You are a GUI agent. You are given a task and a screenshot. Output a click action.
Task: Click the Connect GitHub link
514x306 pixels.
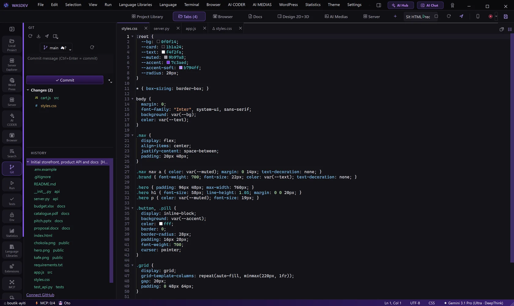(40, 295)
